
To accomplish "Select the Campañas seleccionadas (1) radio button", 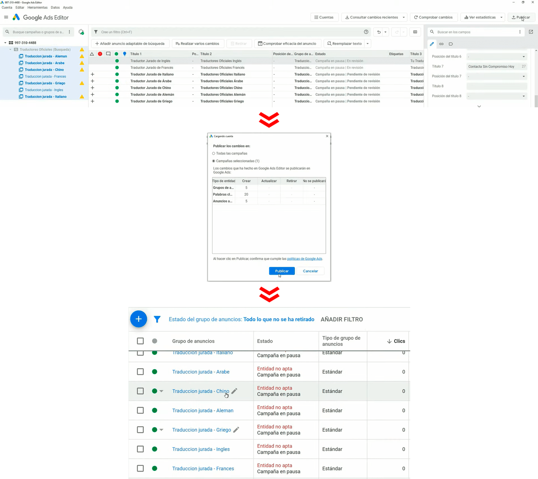I will click(214, 161).
